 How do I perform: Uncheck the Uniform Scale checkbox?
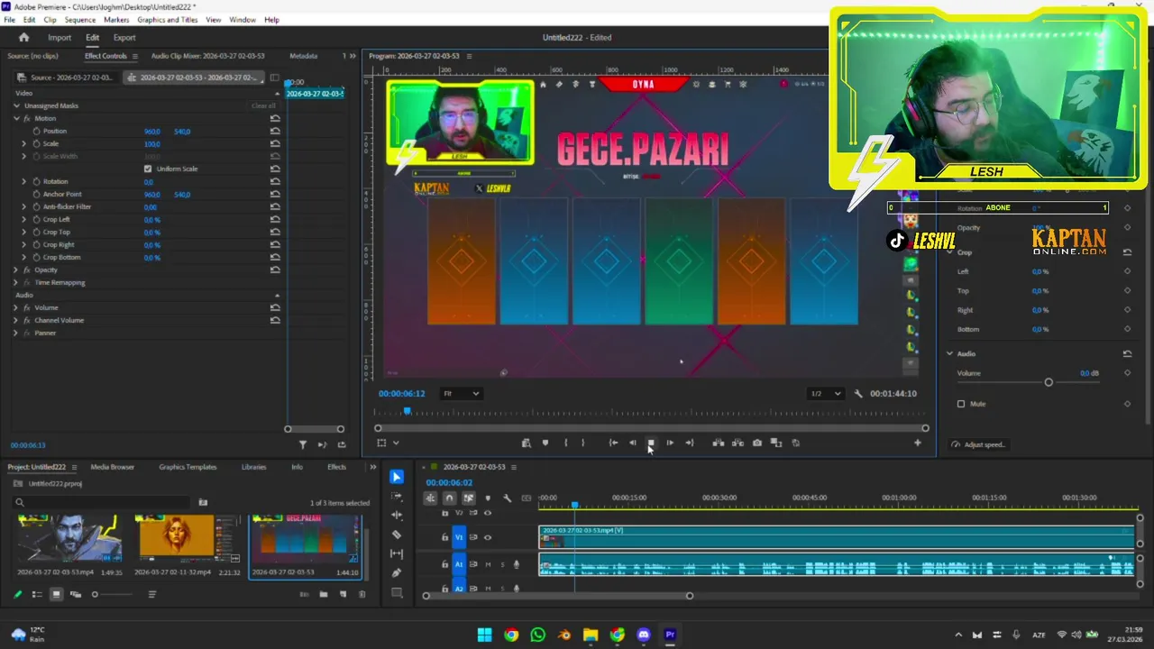tap(148, 169)
